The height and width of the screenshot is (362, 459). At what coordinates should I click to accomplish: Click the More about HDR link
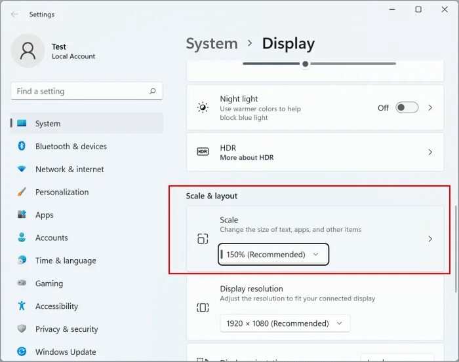click(x=247, y=158)
